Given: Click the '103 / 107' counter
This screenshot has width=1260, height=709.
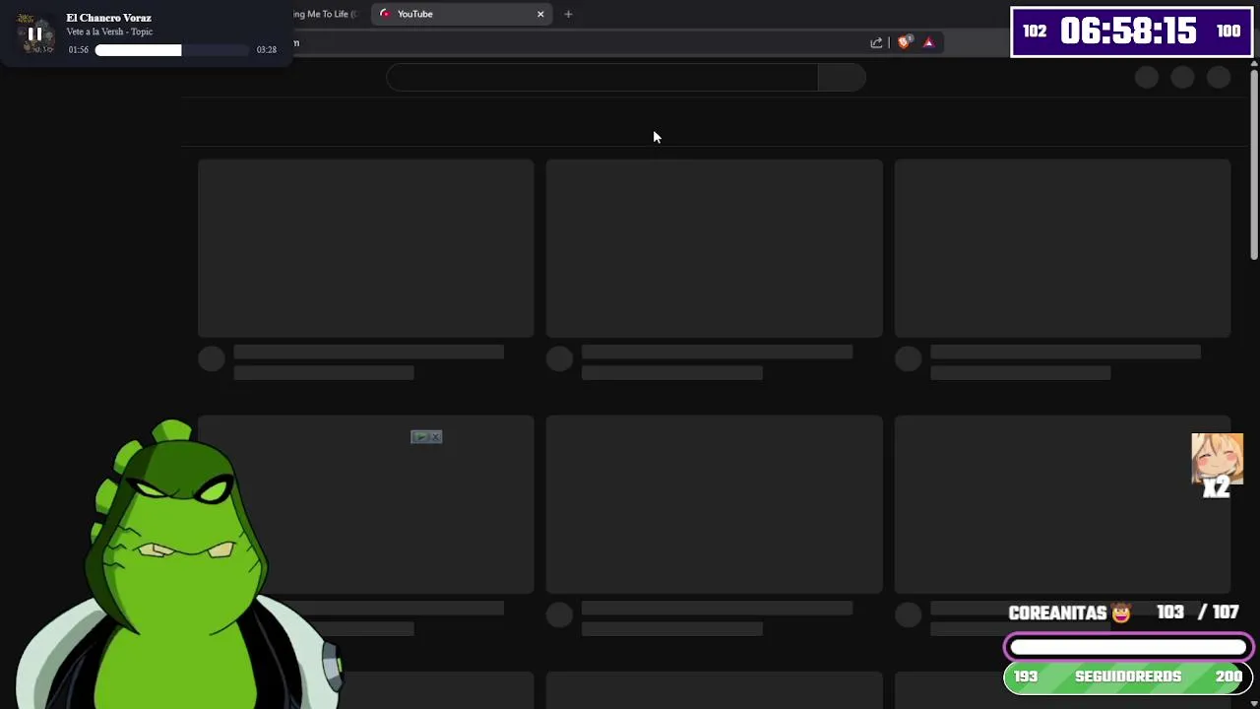Looking at the screenshot, I should pyautogui.click(x=1197, y=612).
